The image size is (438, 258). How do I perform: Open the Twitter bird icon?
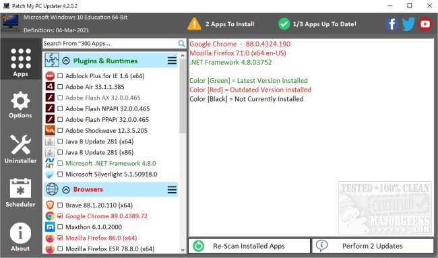coord(408,24)
